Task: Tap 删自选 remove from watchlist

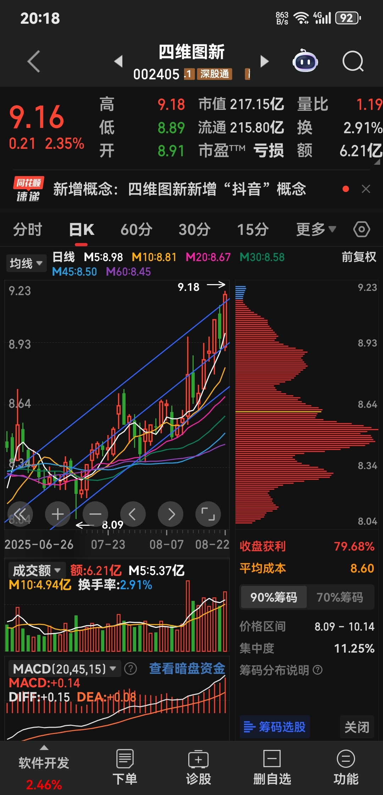Action: [x=272, y=767]
